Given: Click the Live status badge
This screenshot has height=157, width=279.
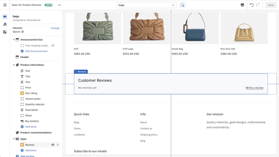Looking at the screenshot, I should [48, 5].
